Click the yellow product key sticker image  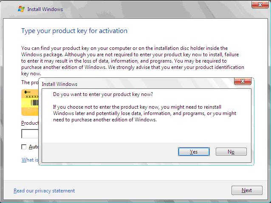pyautogui.click(x=30, y=102)
